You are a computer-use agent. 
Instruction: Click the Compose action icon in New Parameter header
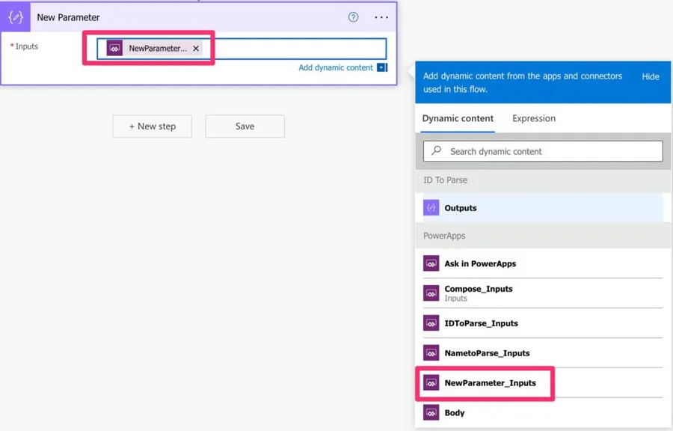(16, 17)
